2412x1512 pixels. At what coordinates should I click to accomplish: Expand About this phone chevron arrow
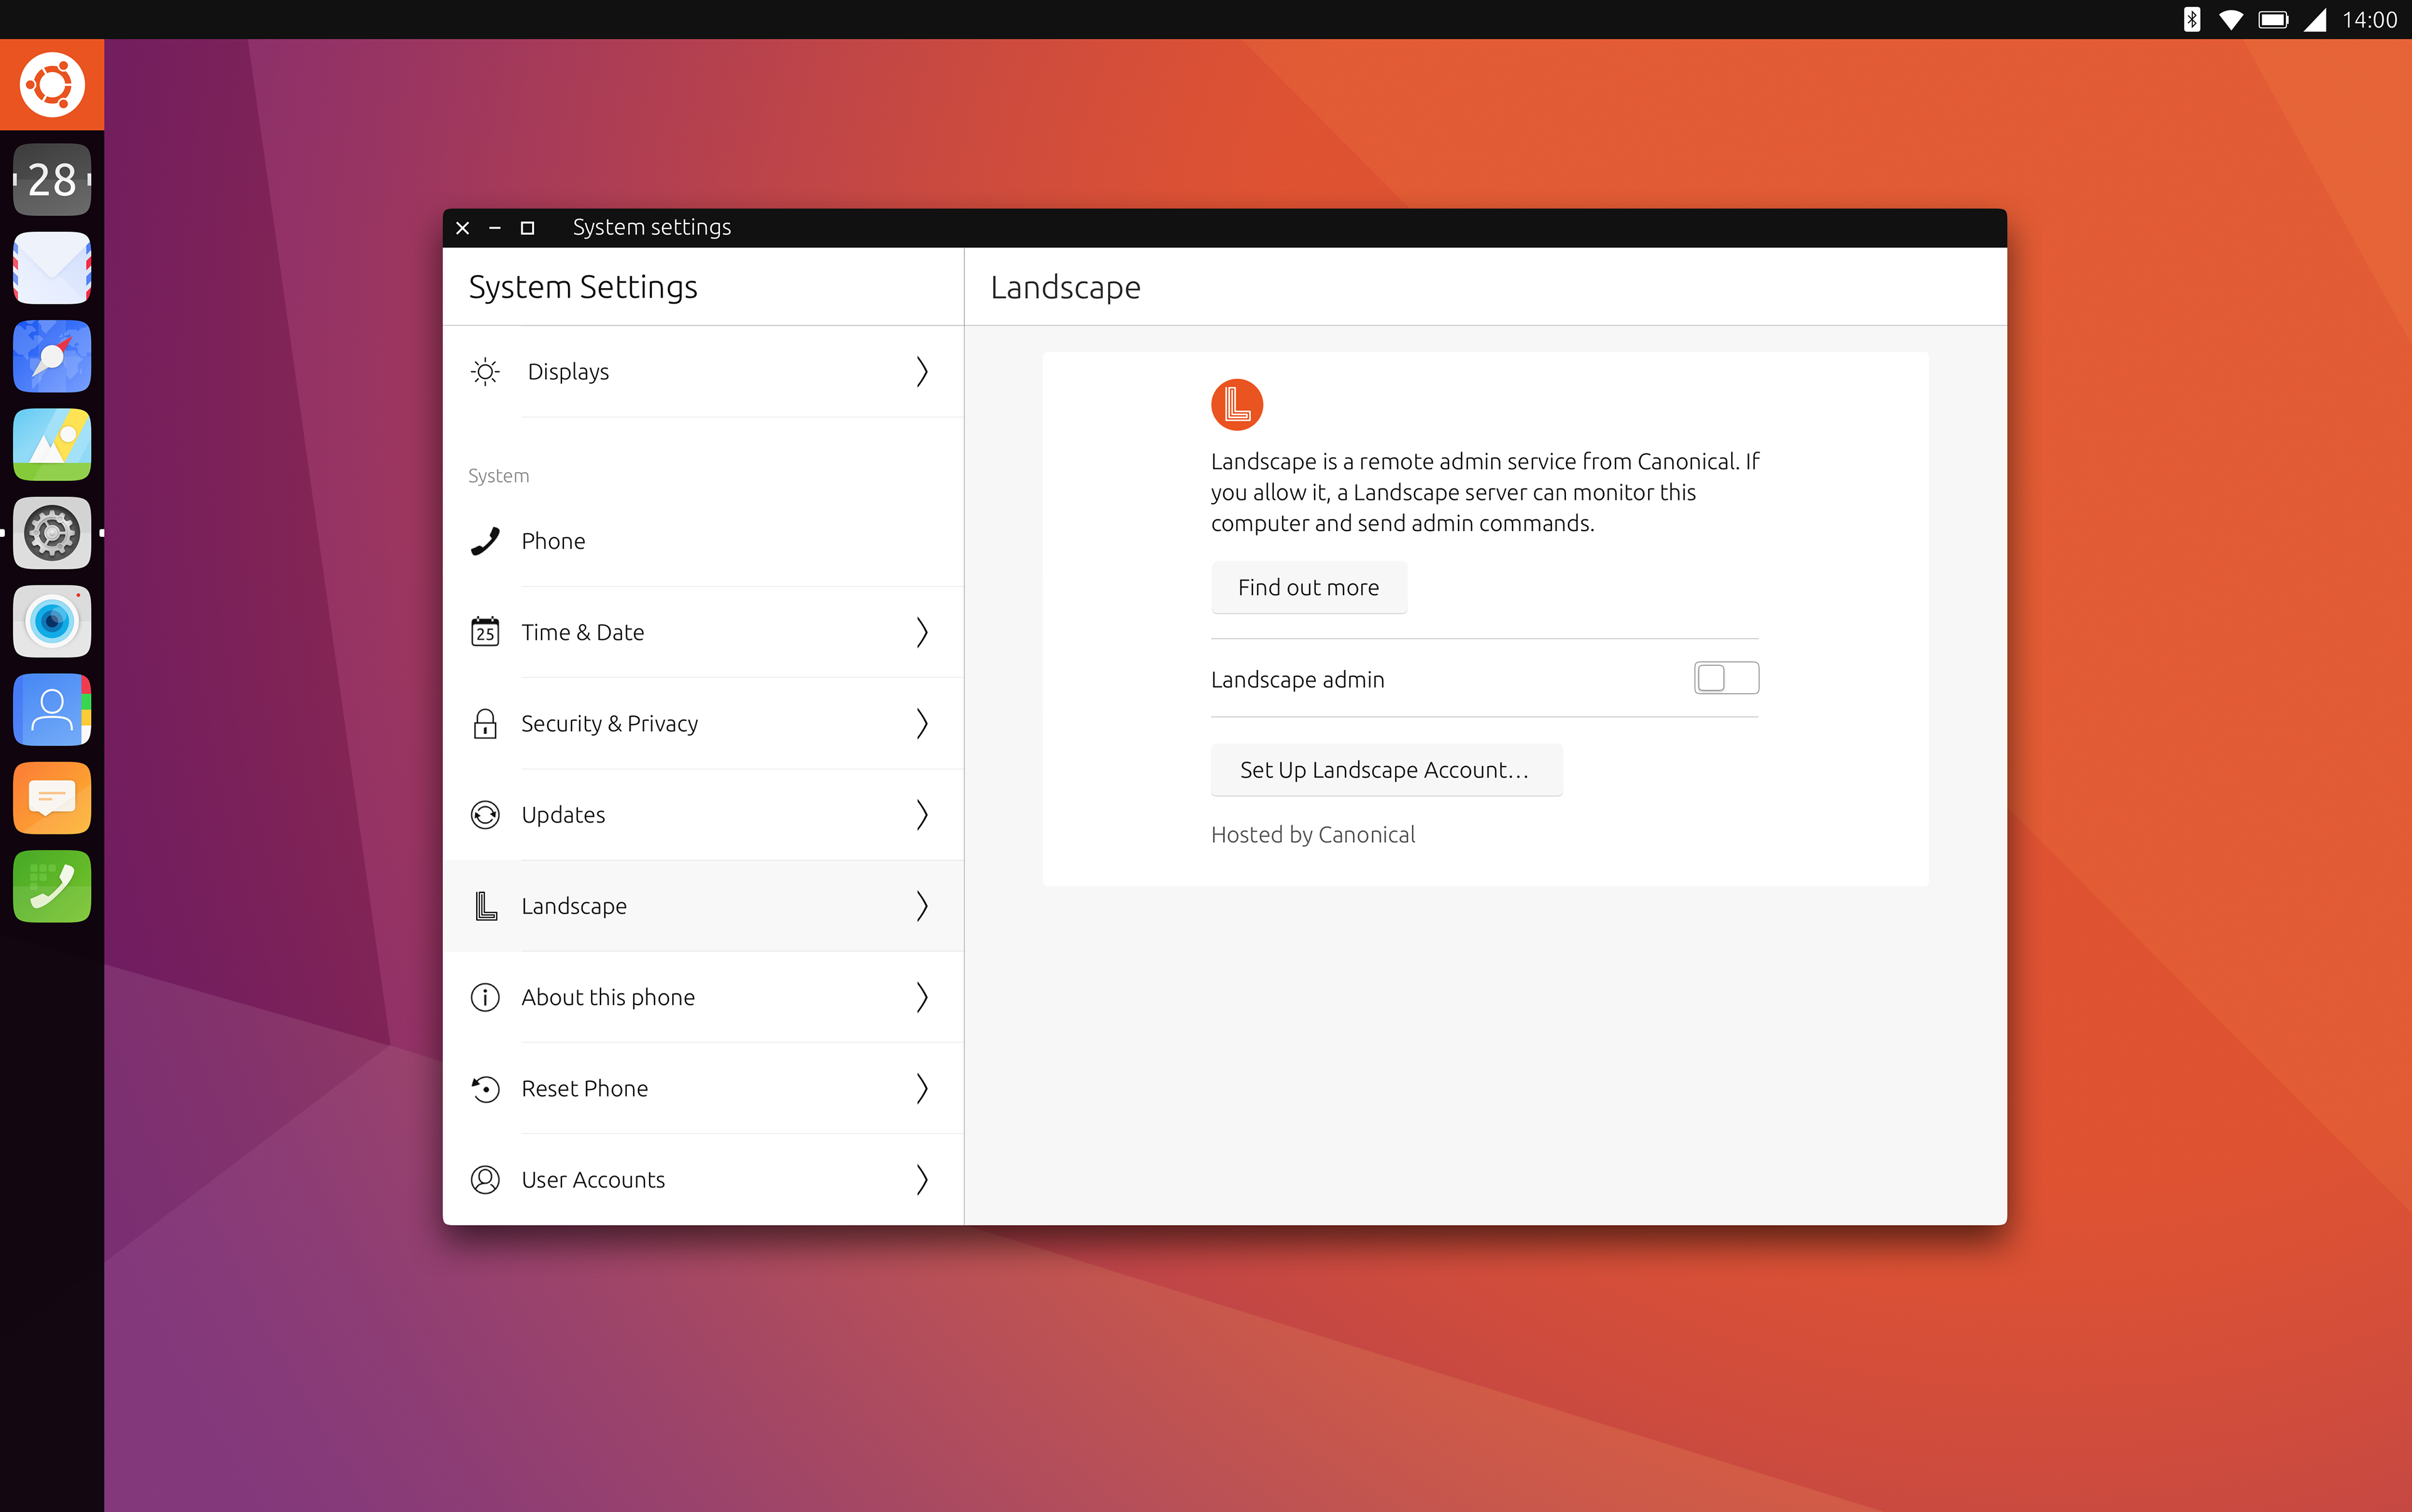pos(922,997)
